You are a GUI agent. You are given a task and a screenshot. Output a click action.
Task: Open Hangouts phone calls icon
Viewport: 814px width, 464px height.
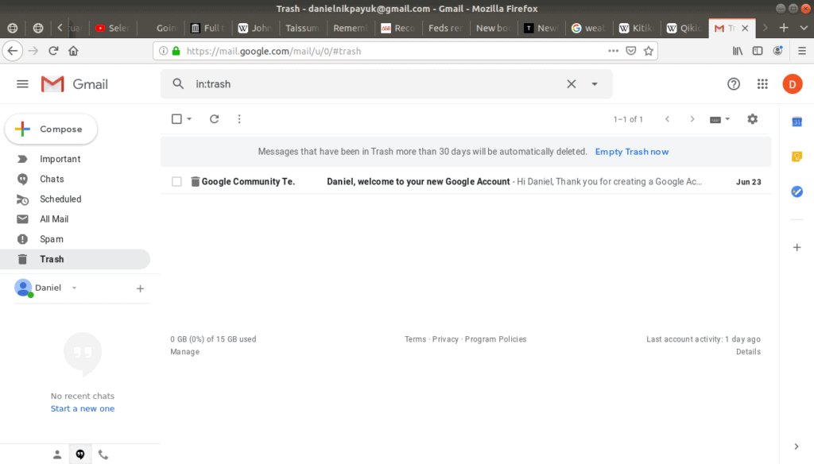(x=103, y=454)
